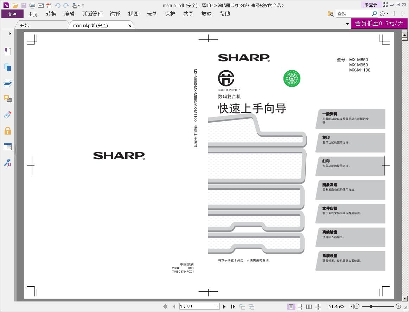Screen dimensions: 409x312
Task: Switch to the 编辑 ribbon tab
Action: [x=69, y=14]
